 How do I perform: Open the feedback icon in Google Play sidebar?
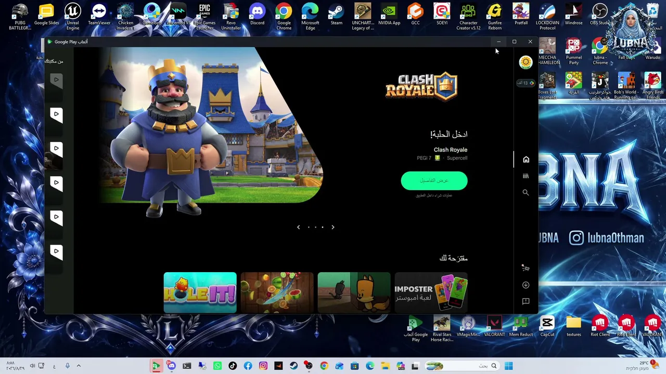click(526, 301)
